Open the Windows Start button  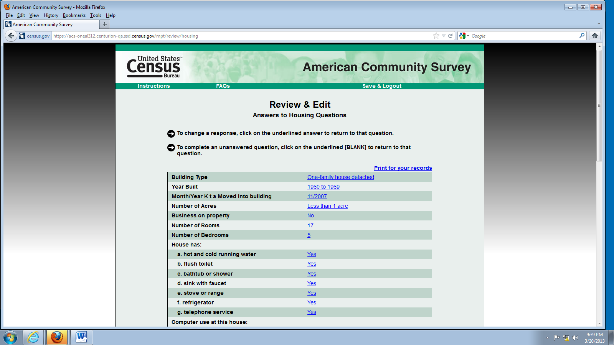[x=10, y=337]
